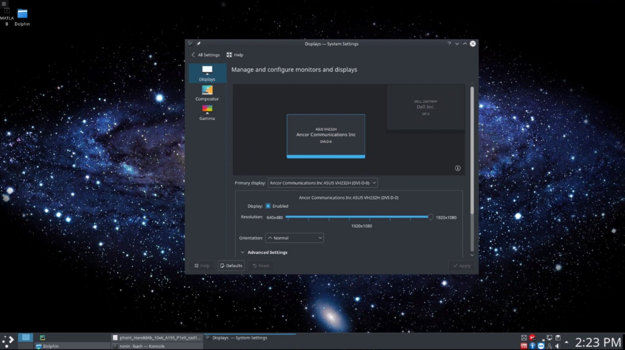Select the ASUS VH232H monitor in the layout

tap(326, 136)
